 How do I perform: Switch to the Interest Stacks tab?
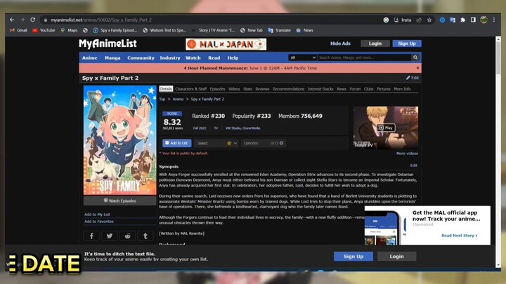[320, 89]
